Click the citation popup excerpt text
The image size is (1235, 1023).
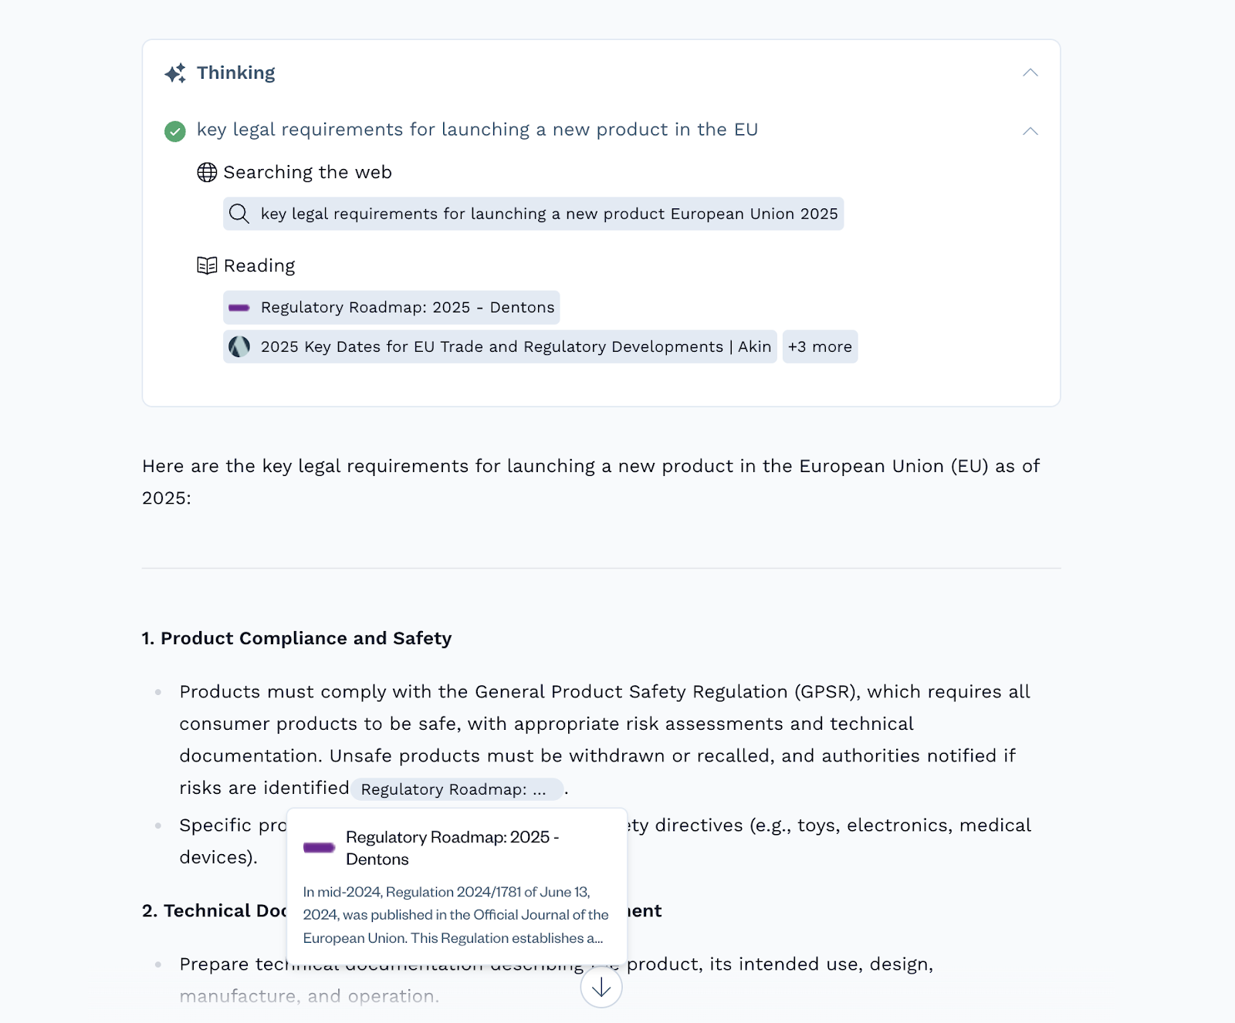(x=455, y=915)
